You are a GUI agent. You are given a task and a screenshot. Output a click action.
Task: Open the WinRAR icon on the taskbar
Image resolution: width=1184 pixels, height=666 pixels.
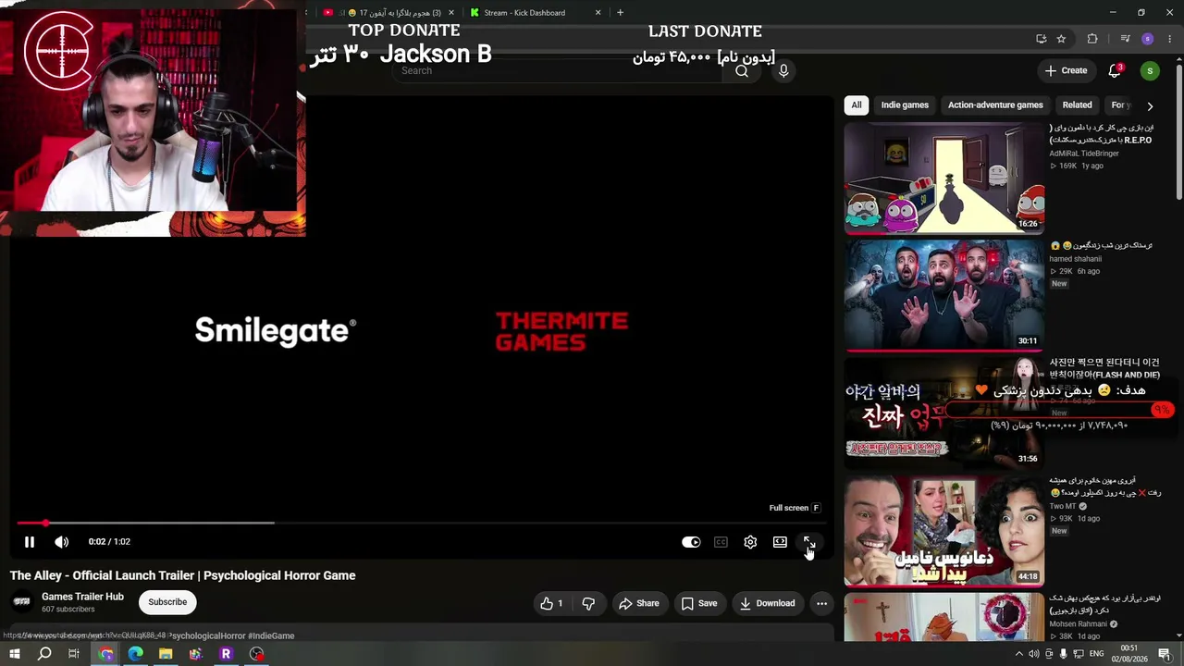pyautogui.click(x=195, y=654)
